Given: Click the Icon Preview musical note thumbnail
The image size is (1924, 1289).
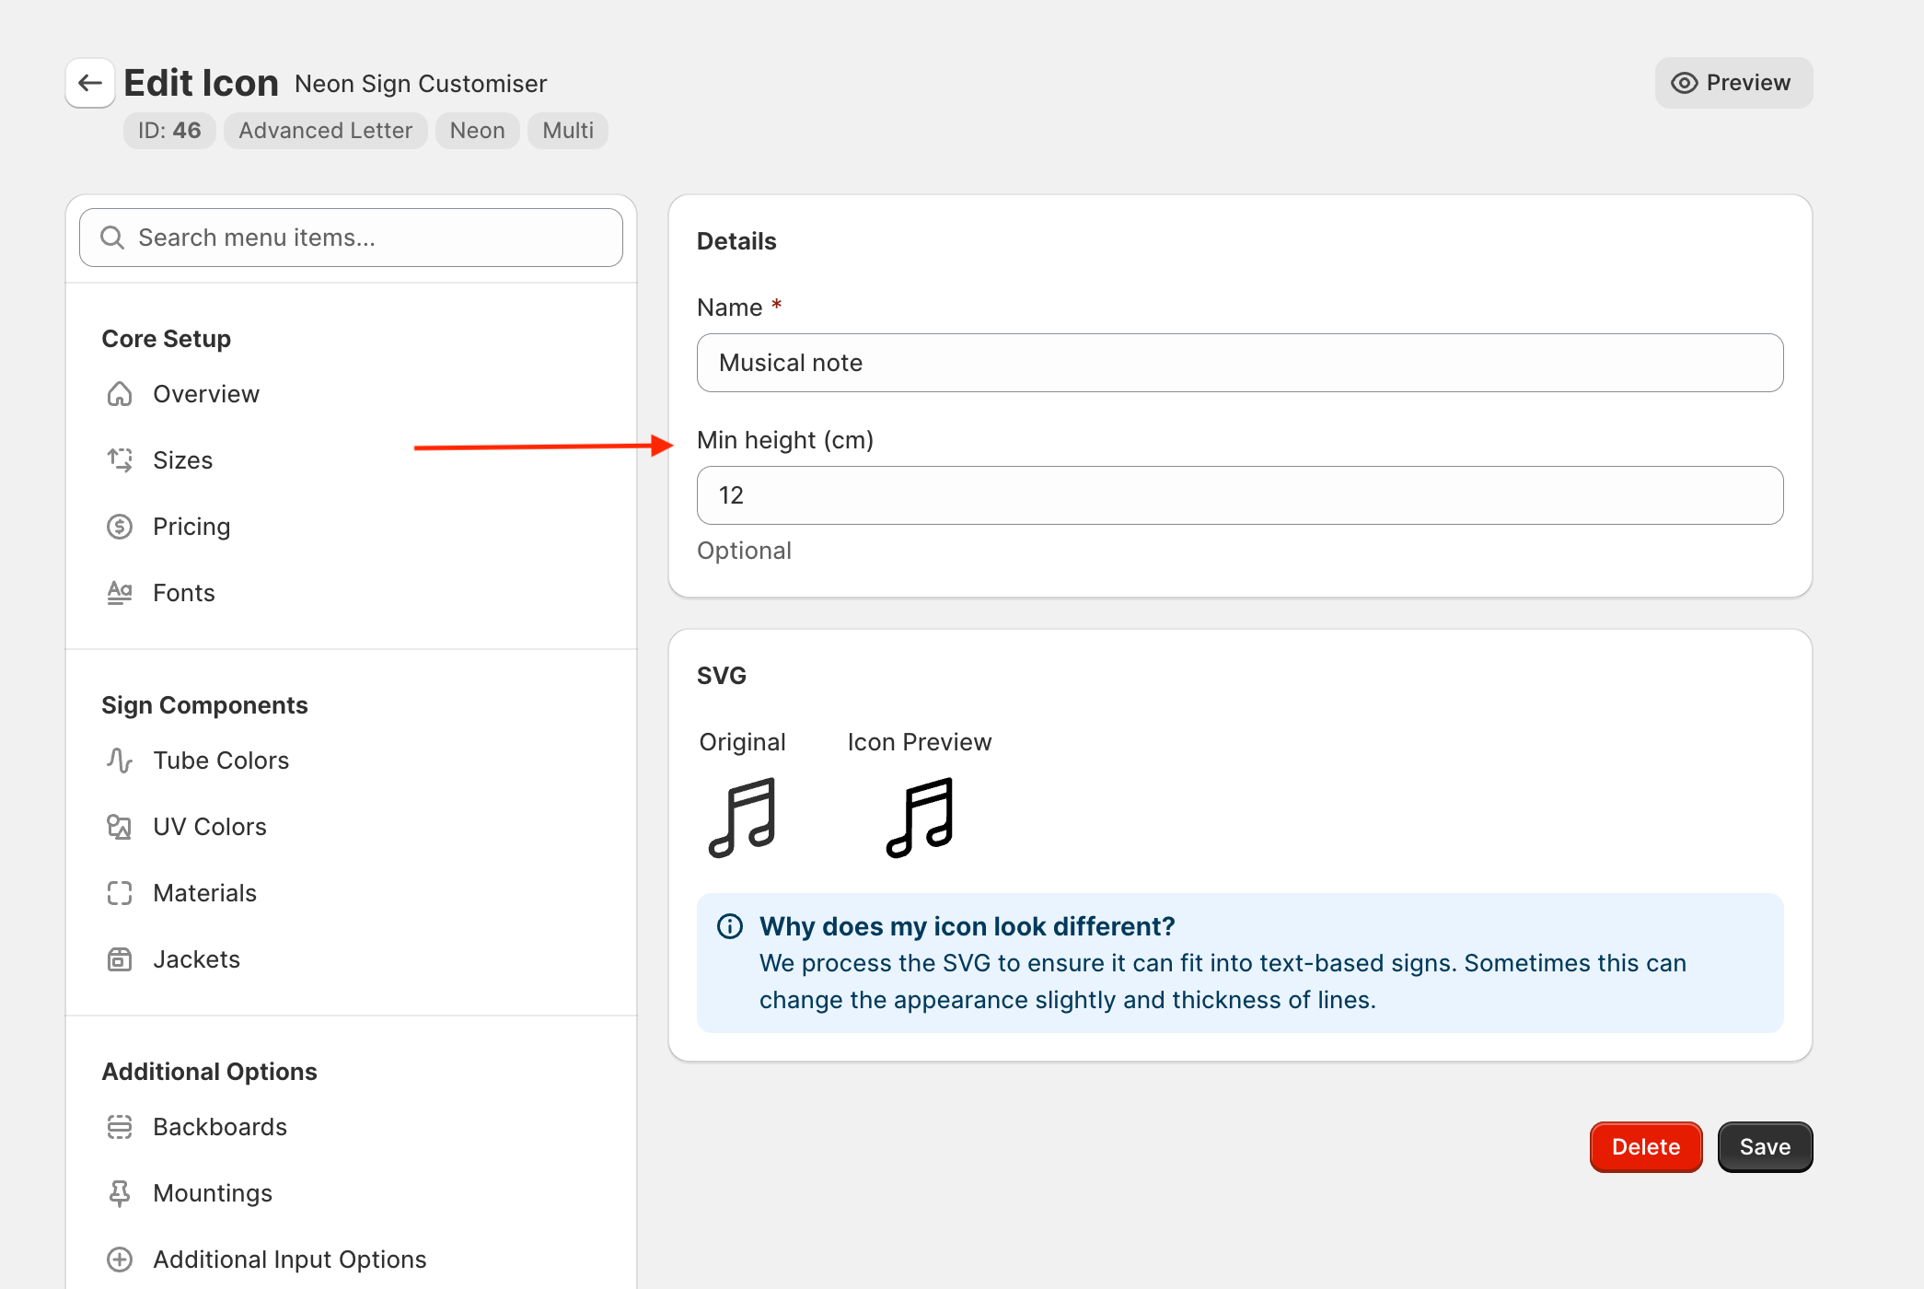Looking at the screenshot, I should 920,818.
